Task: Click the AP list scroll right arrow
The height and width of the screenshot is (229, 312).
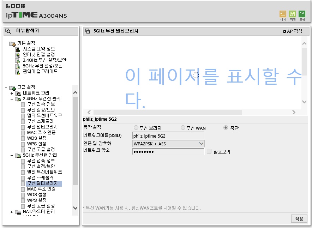Action: point(294,113)
